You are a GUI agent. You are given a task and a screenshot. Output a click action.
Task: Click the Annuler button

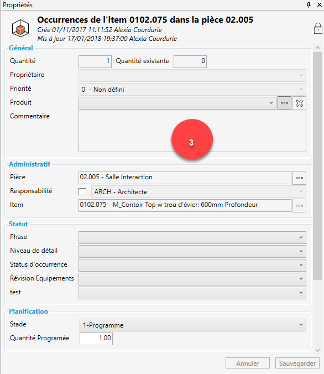tap(248, 363)
